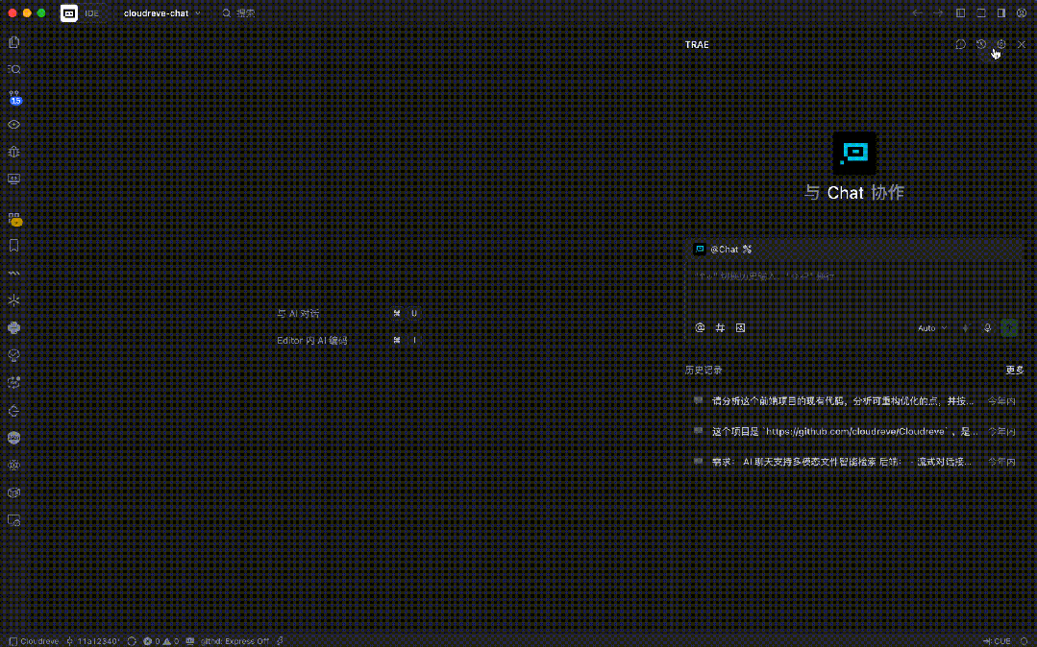Screen dimensions: 1037x647
Task: Attach an image to chat input
Action: tap(740, 327)
